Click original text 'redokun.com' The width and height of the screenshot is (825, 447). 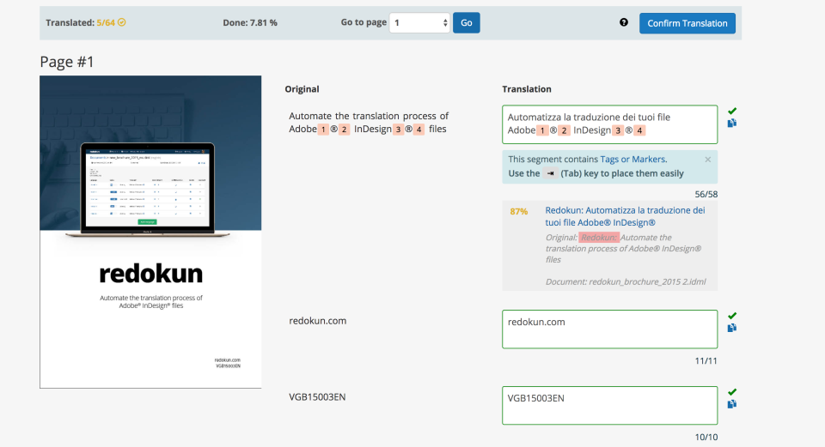click(318, 320)
